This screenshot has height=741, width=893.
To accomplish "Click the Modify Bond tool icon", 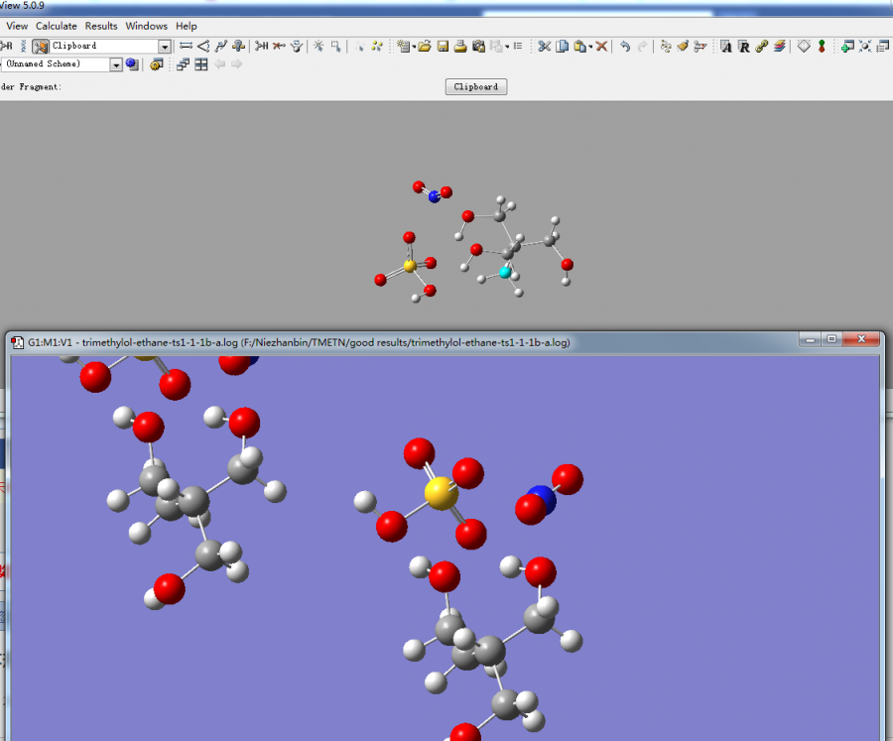I will (186, 46).
